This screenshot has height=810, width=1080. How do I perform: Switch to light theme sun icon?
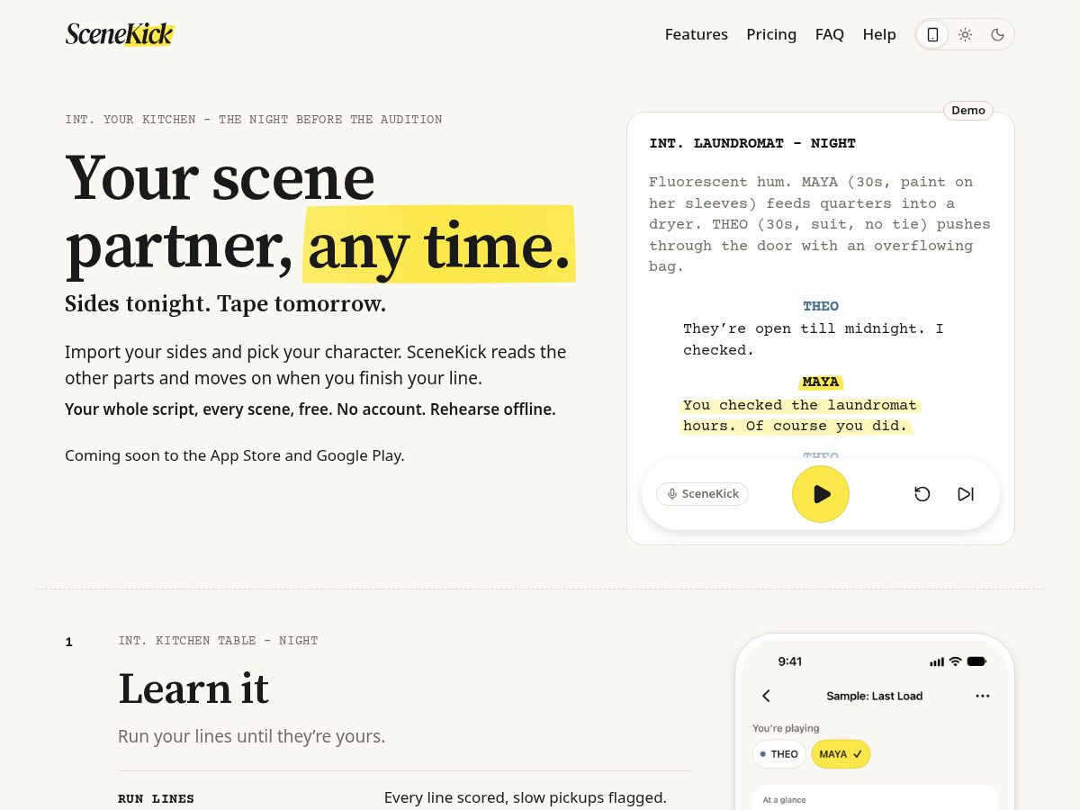tap(965, 34)
